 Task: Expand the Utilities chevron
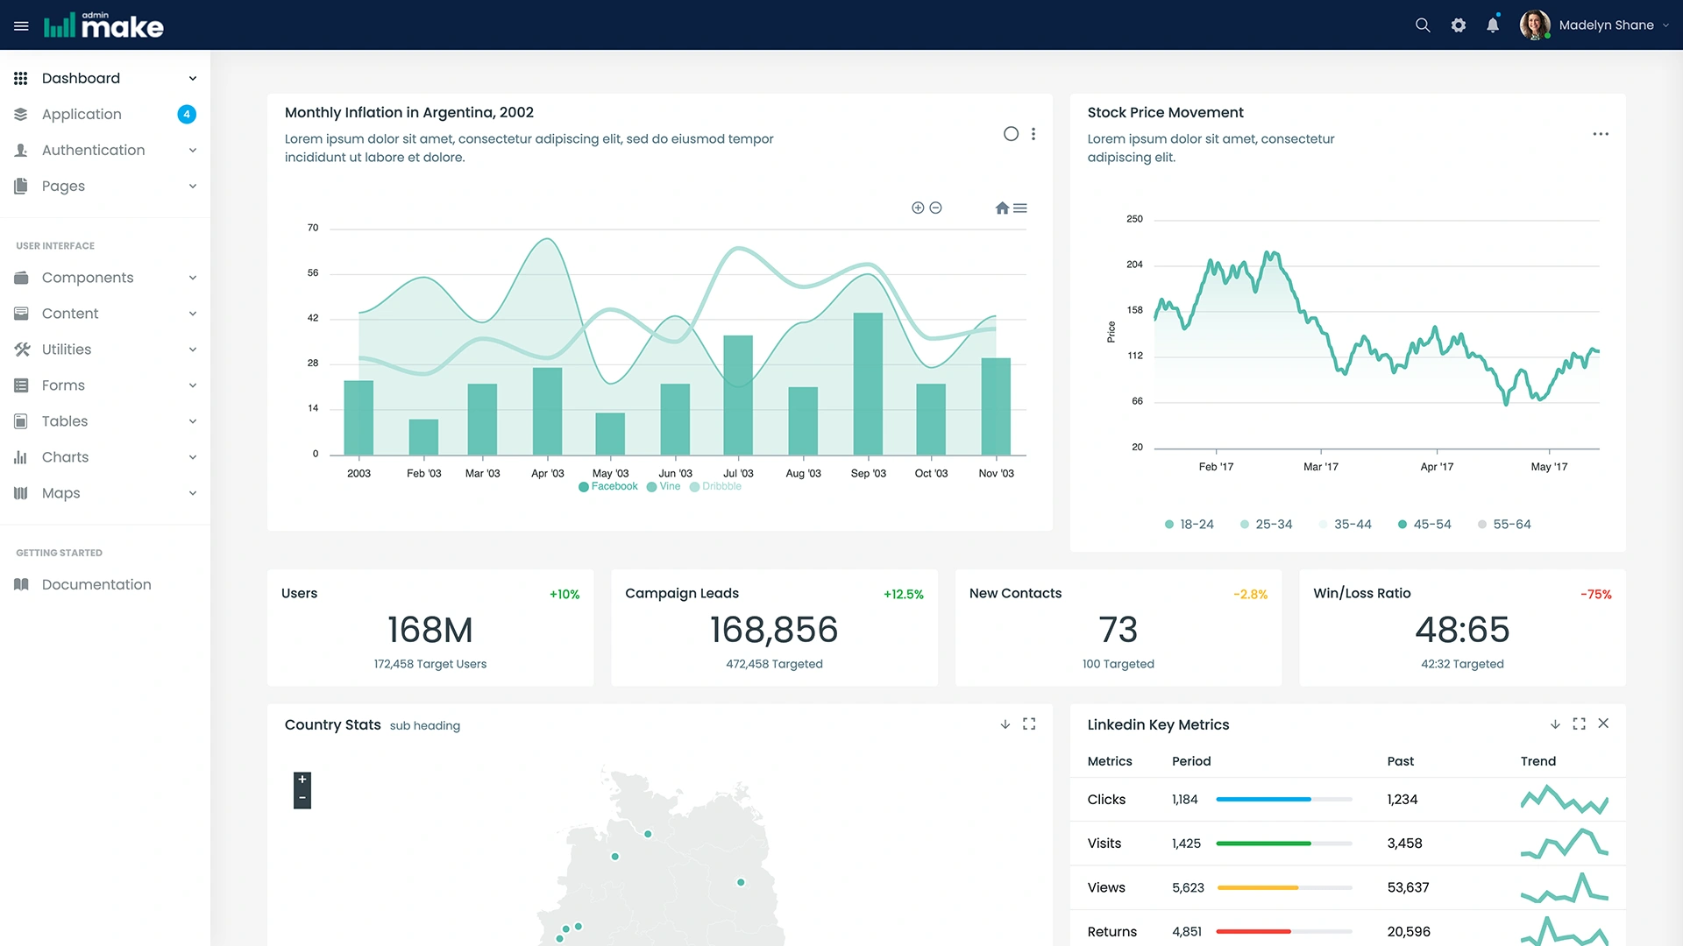pyautogui.click(x=193, y=349)
